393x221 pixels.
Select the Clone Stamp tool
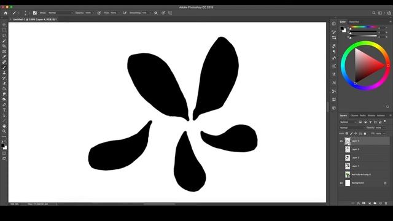4,72
